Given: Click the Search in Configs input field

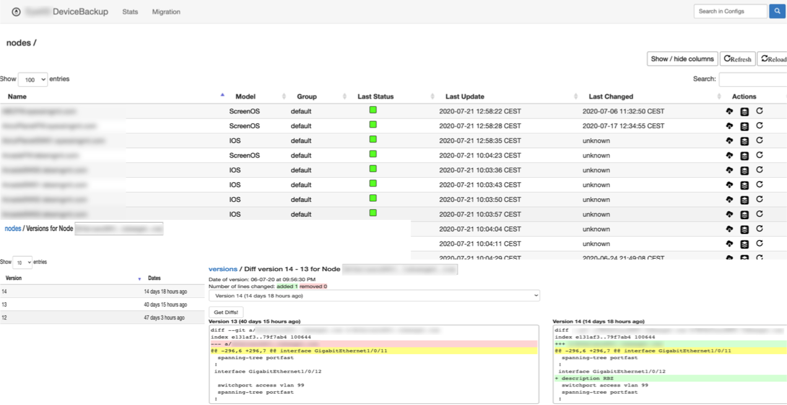Looking at the screenshot, I should click(729, 11).
